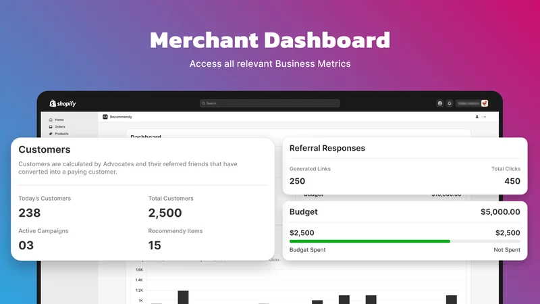
Task: Click the icon left of the bell
Action: click(440, 103)
